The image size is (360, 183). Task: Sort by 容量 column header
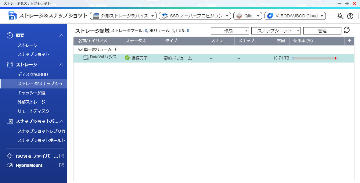277,41
